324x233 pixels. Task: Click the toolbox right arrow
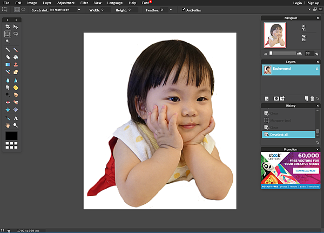16,20
